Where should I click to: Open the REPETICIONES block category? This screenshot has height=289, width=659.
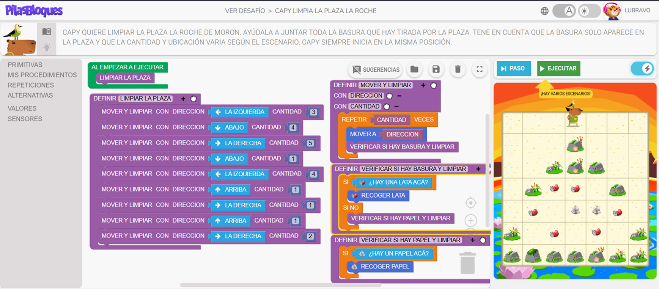click(31, 85)
